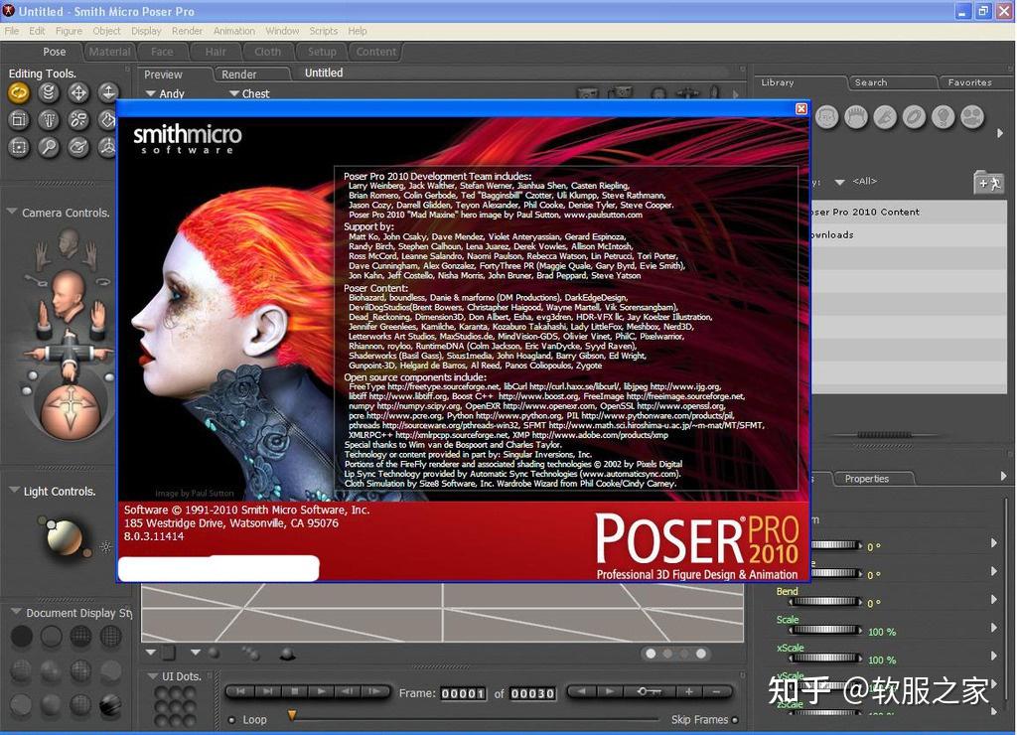1017x735 pixels.
Task: Click the camera trackball sphere
Action: coord(69,406)
